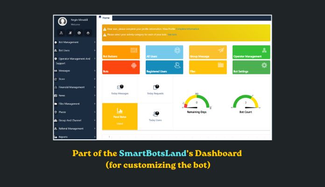Click the Store sidebar icon

pyautogui.click(x=56, y=79)
